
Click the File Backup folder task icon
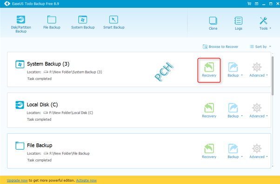tap(20, 145)
